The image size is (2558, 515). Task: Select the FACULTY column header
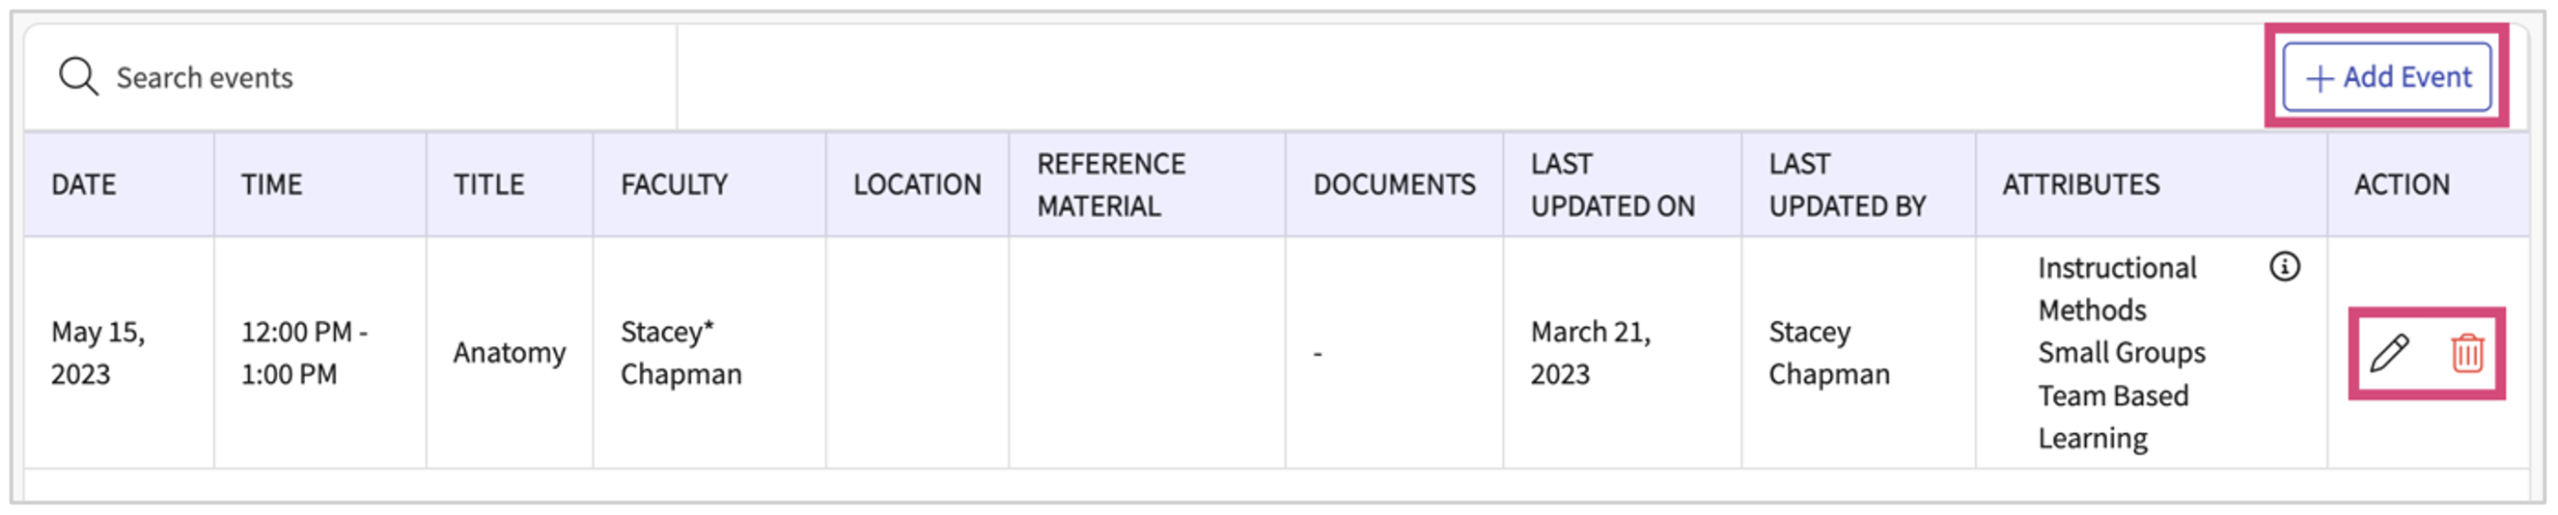pyautogui.click(x=675, y=184)
